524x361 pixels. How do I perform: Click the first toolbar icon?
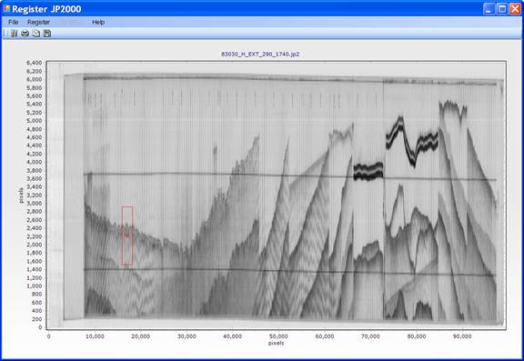click(x=14, y=33)
